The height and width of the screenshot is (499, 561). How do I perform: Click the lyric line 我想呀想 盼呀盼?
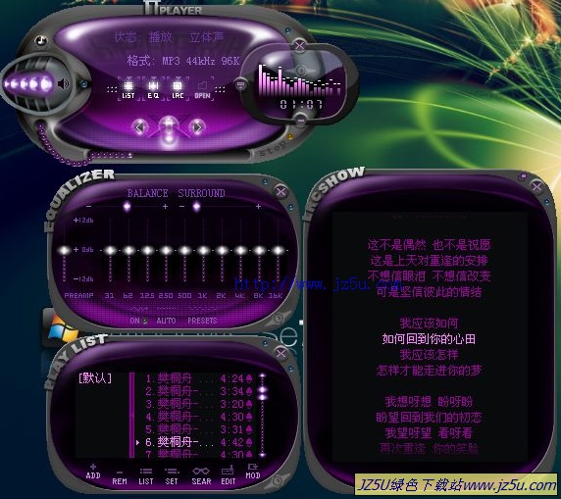(429, 401)
